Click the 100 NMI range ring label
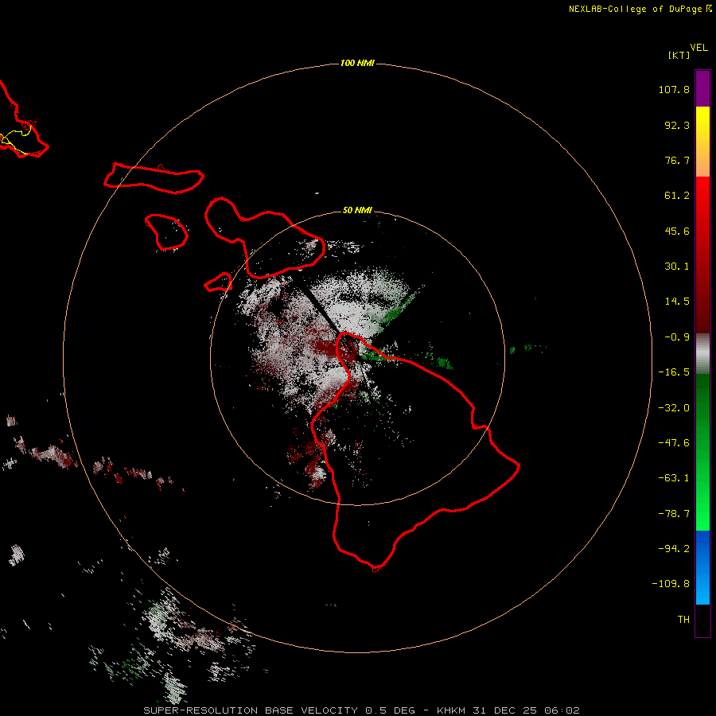716x716 pixels. tap(357, 63)
